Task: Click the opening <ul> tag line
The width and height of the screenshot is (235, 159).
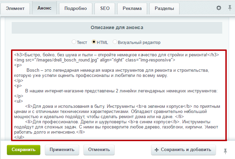Action: pyautogui.click(x=18, y=101)
